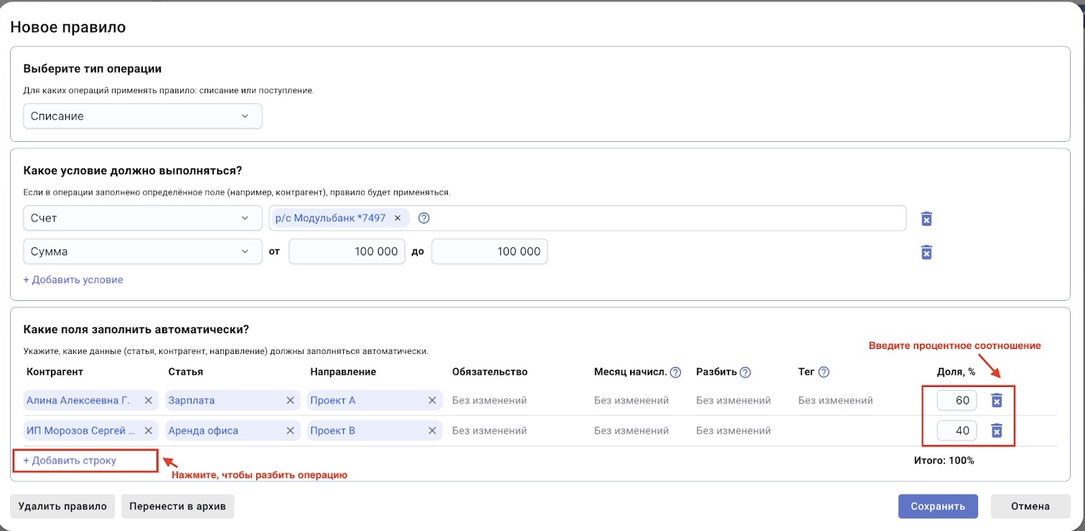This screenshot has height=531, width=1085.
Task: Clear the Проект B direction
Action: (432, 431)
